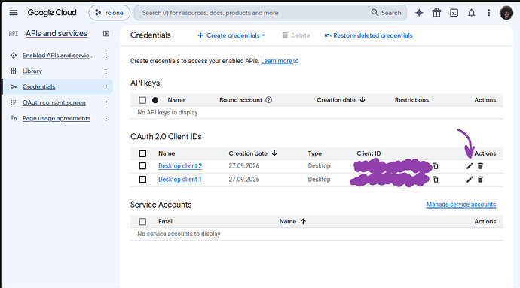The height and width of the screenshot is (288, 520).
Task: Expand Create credentials dropdown
Action: click(231, 35)
